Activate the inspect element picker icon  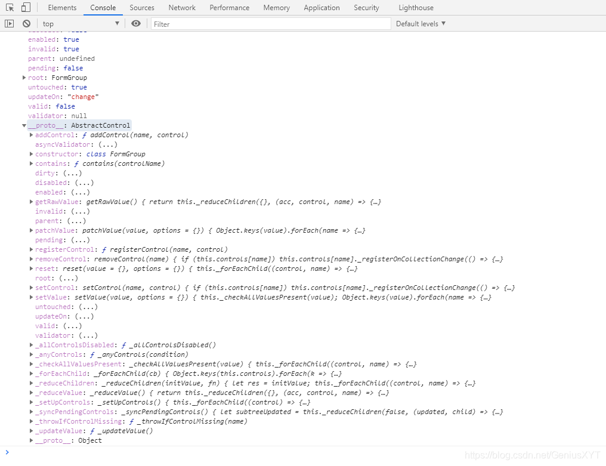coord(10,7)
